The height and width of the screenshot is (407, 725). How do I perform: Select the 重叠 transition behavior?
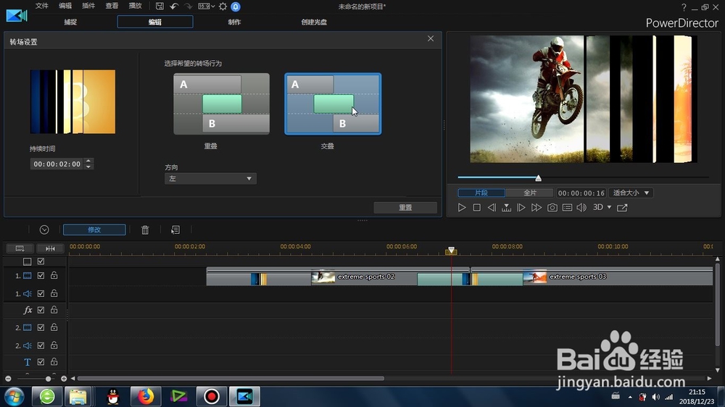pos(221,104)
